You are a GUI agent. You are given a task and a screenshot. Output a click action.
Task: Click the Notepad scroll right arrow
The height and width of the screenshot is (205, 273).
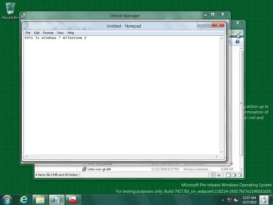tap(217, 156)
